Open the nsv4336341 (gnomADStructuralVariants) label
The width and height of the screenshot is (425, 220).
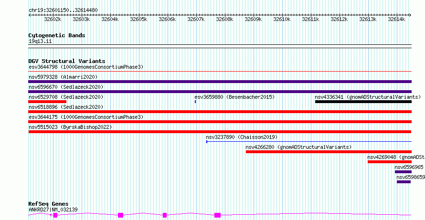point(368,97)
